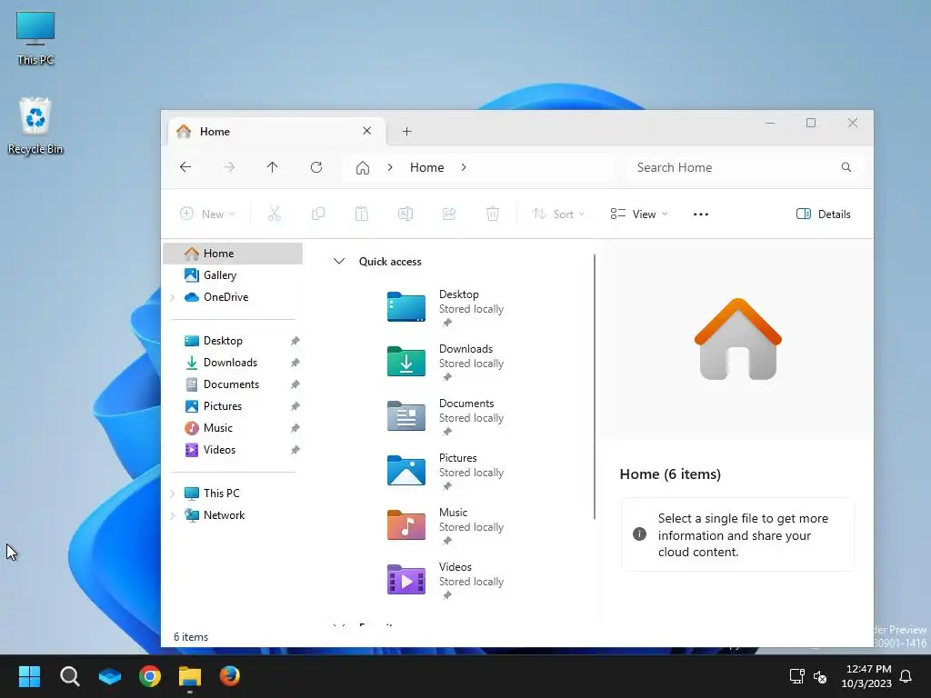
Task: Open Music folder in Quick access list
Action: click(445, 526)
